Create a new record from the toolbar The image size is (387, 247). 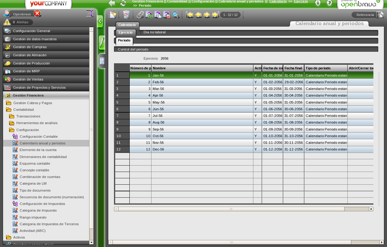point(113,15)
